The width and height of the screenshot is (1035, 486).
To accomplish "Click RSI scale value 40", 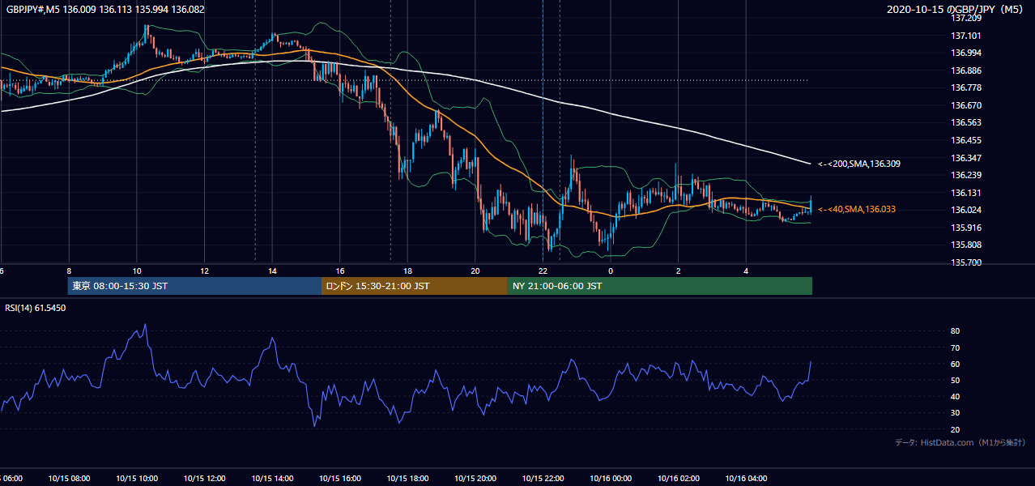I will pos(956,396).
